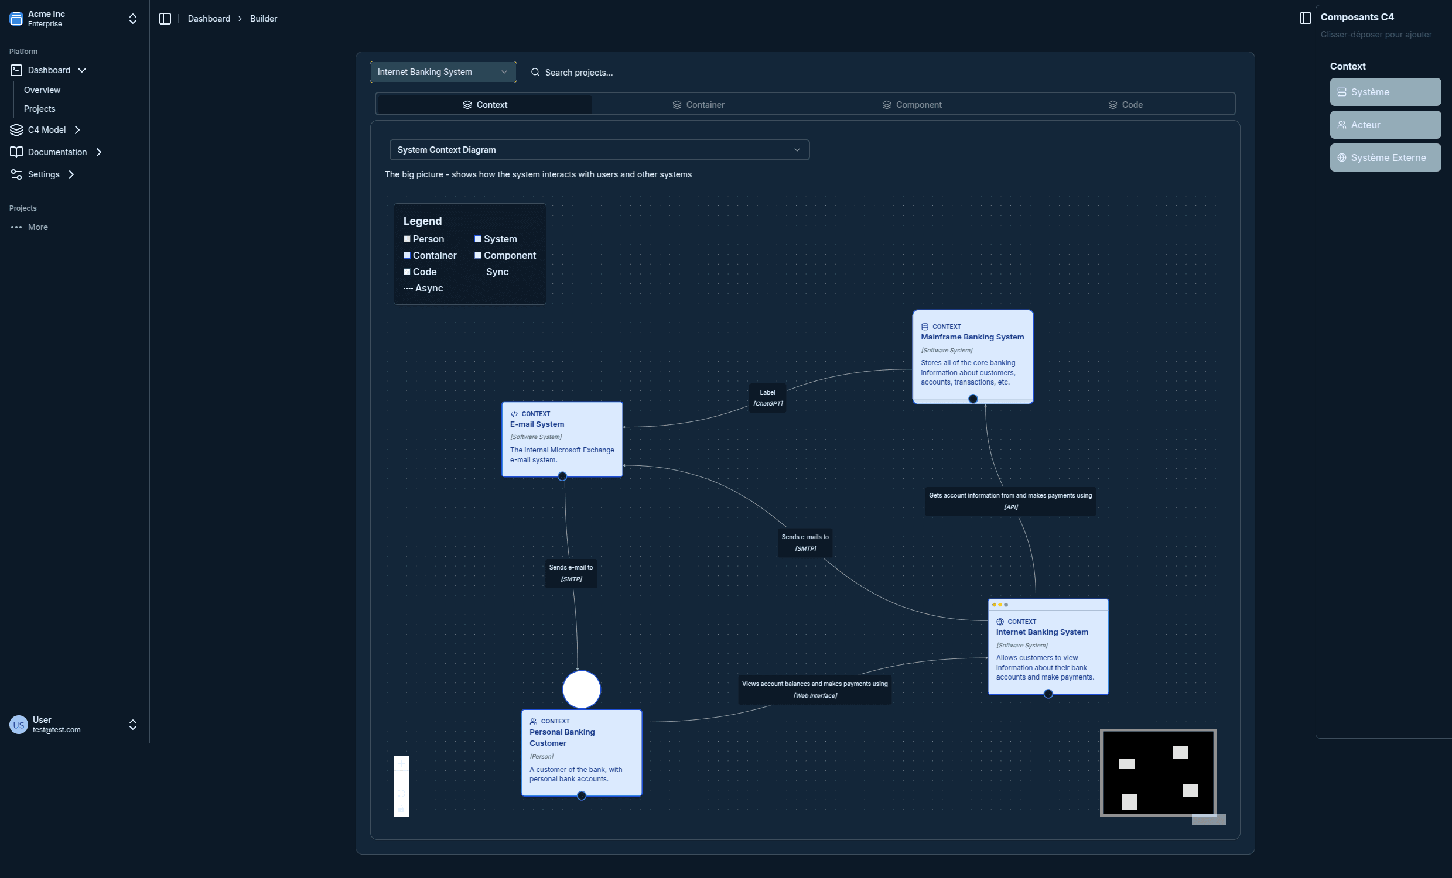Click the Documentation book icon
Screen dimensions: 1452x878
click(x=16, y=152)
